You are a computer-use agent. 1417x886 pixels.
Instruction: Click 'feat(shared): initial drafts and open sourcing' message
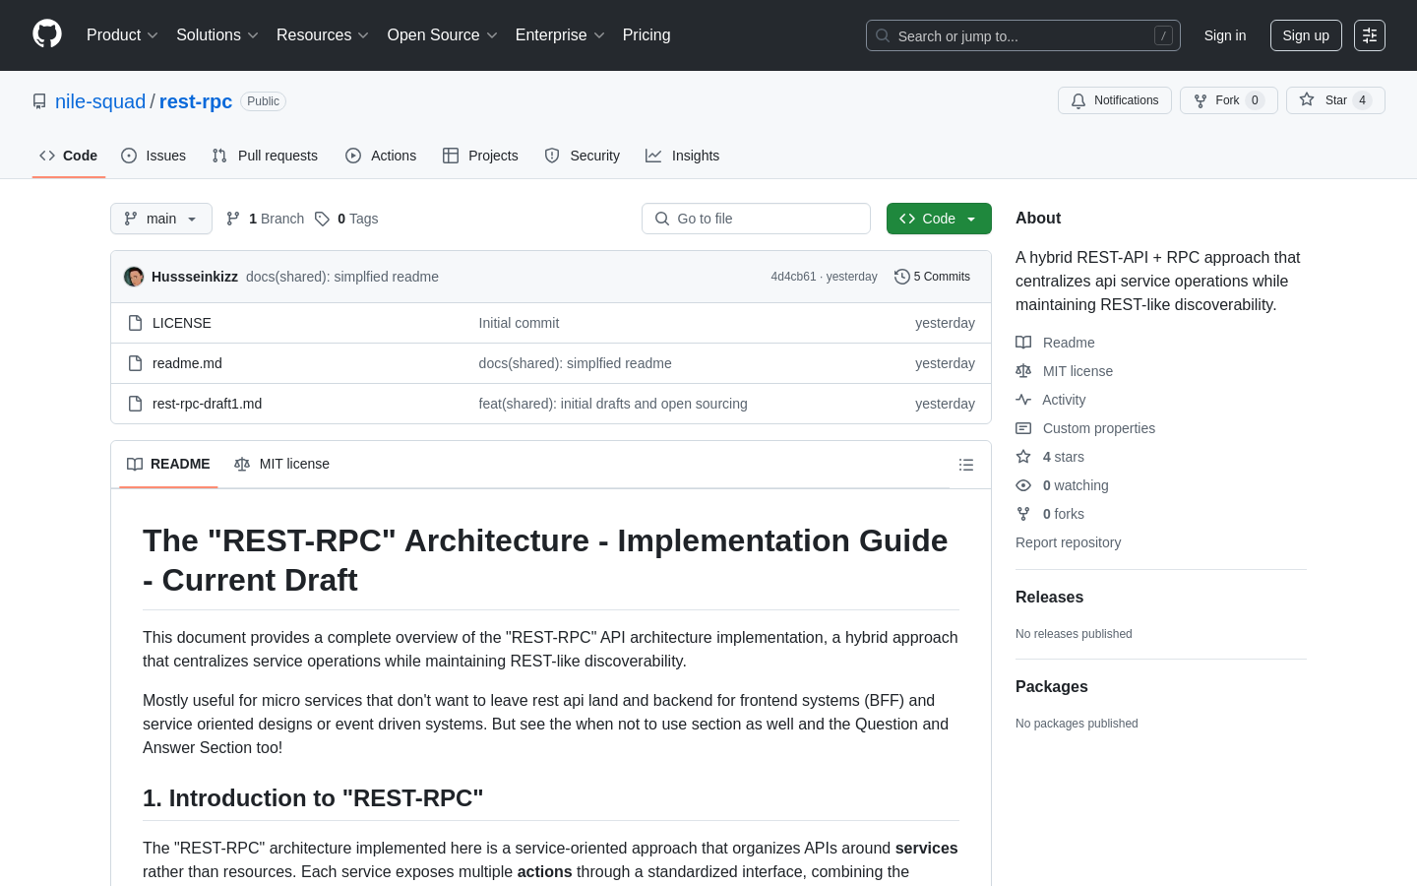(613, 404)
